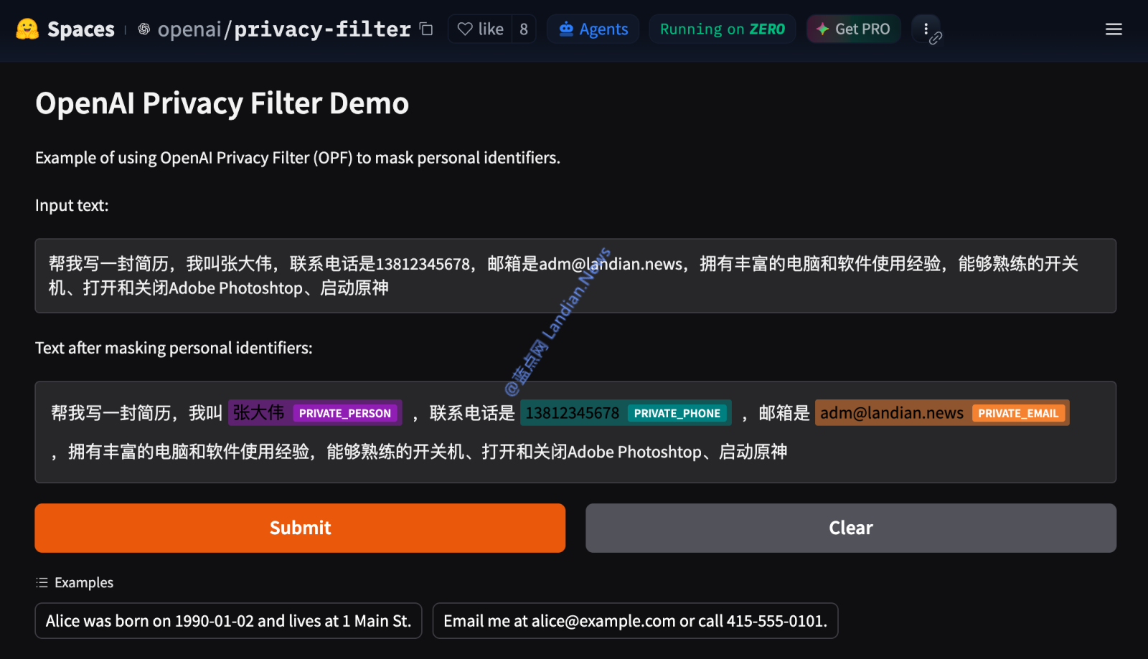The height and width of the screenshot is (659, 1148).
Task: Click the heart like icon
Action: pyautogui.click(x=465, y=29)
